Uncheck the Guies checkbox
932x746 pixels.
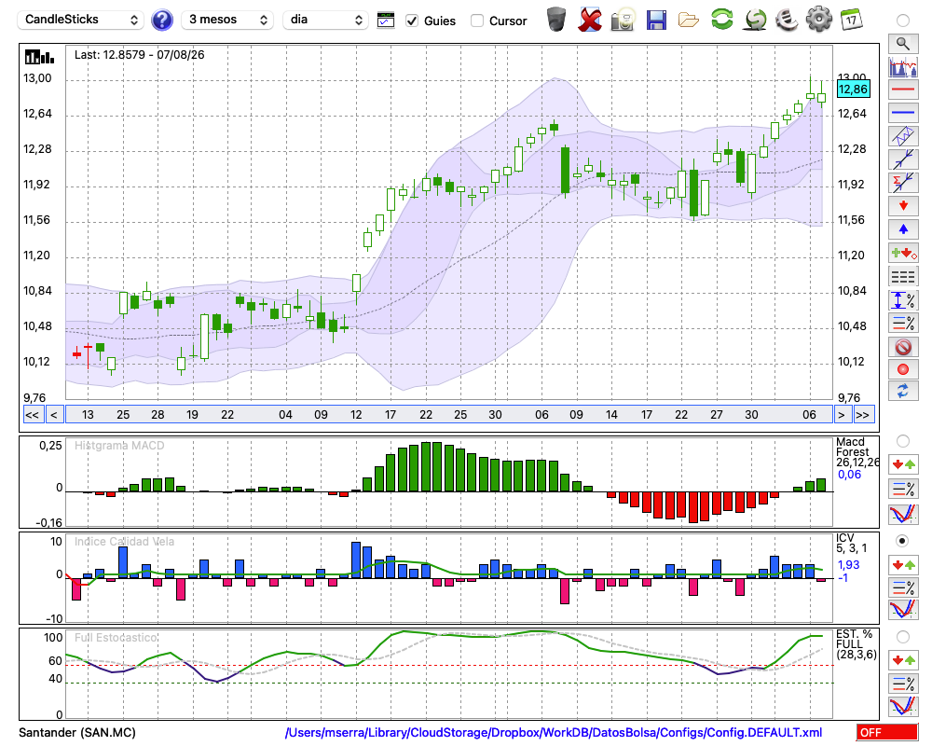[412, 21]
